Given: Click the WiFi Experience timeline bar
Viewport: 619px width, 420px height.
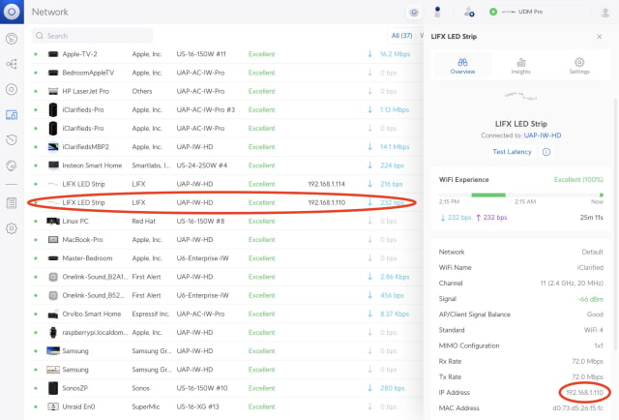Looking at the screenshot, I should [520, 194].
